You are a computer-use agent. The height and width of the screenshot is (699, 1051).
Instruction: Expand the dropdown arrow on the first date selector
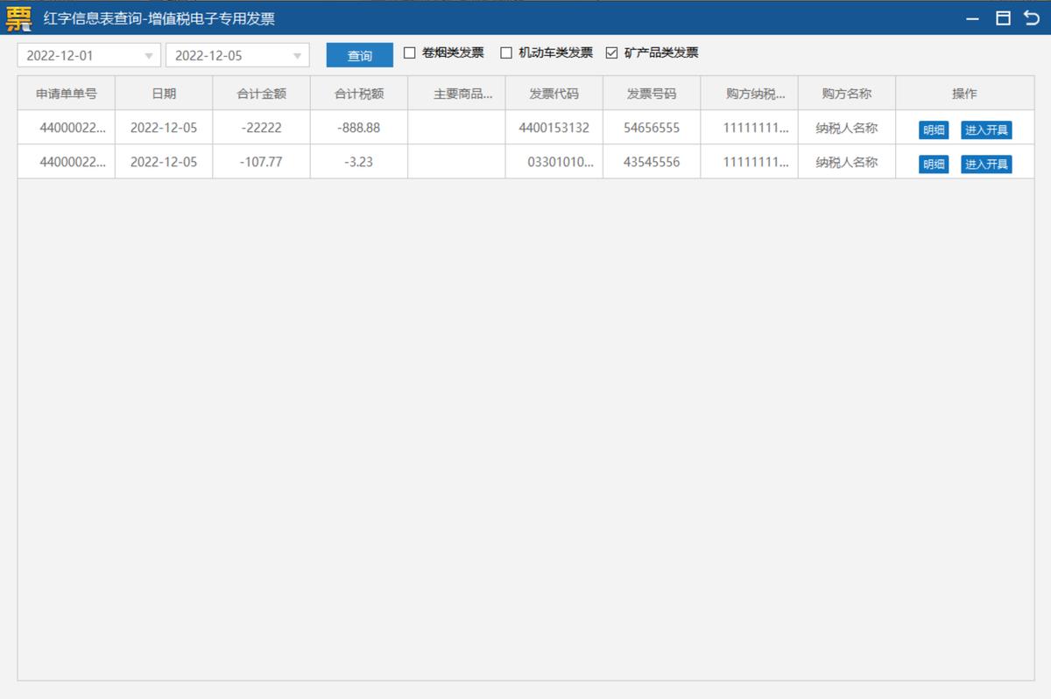(149, 54)
